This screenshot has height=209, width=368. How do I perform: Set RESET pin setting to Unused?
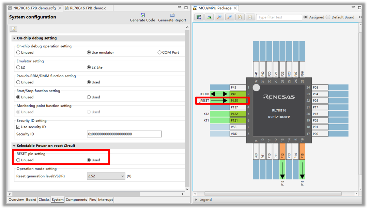tap(18, 160)
